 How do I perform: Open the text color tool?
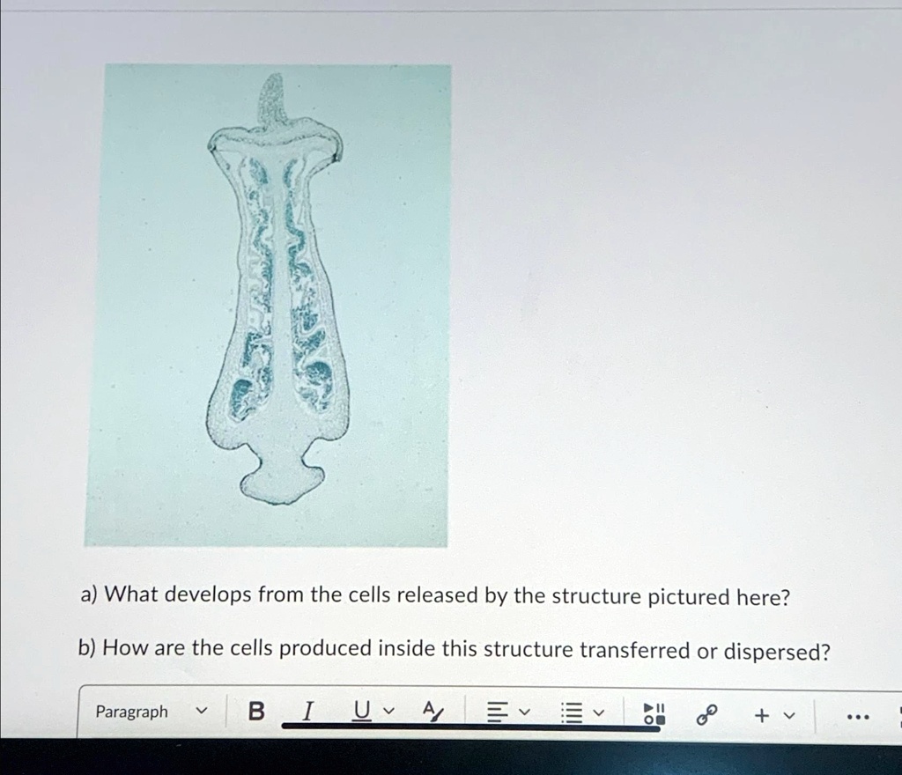point(431,712)
